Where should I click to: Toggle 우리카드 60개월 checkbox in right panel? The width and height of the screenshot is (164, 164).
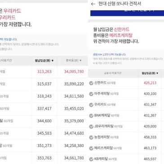tap(91, 105)
